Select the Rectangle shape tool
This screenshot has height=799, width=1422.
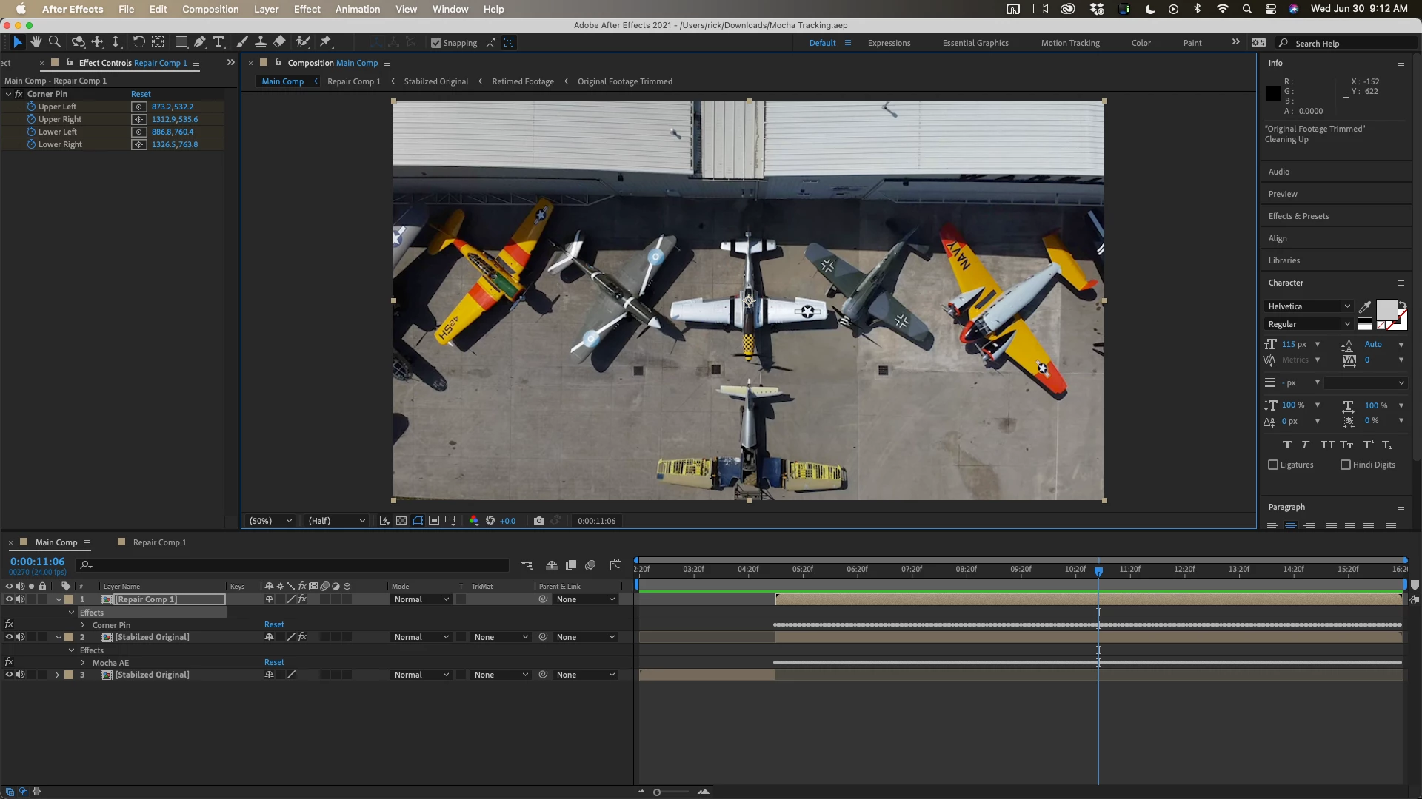pyautogui.click(x=181, y=42)
